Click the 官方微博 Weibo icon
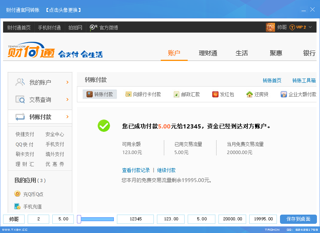This screenshot has width=320, height=233. click(x=93, y=28)
